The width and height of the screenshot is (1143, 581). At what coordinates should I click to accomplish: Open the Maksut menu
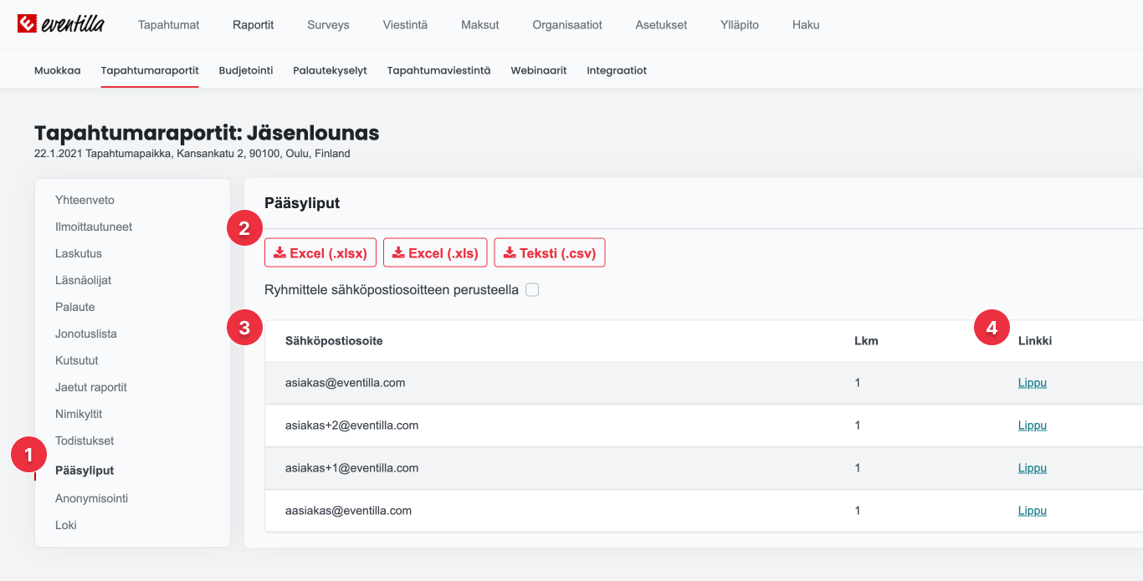480,25
